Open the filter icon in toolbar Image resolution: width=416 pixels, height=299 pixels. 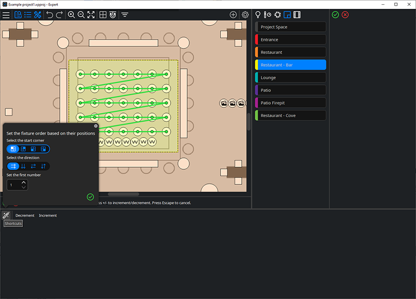[125, 15]
